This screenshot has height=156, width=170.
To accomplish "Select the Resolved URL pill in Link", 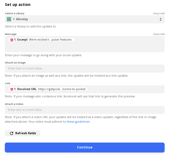I will pos(48,89).
